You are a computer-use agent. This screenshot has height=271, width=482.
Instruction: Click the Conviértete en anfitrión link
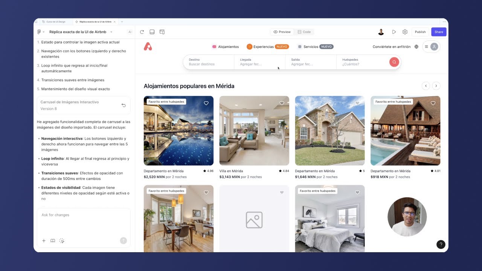[392, 47]
